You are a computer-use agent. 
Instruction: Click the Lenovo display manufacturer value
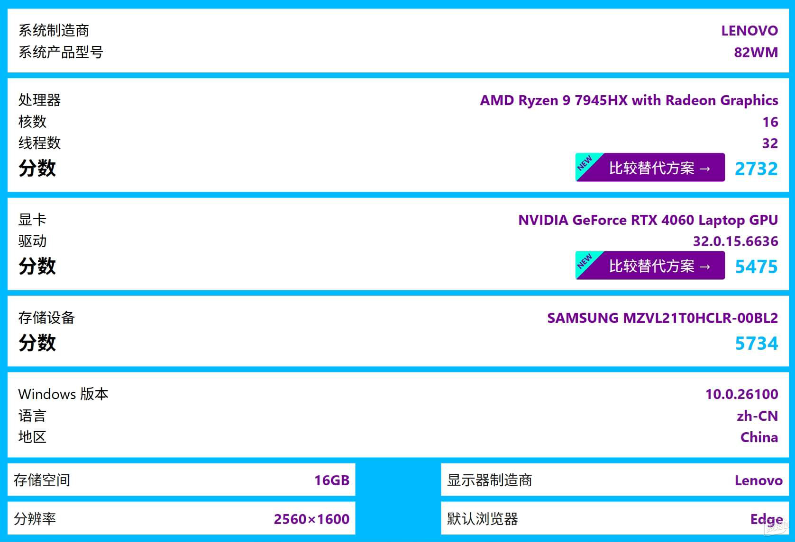[x=758, y=480]
